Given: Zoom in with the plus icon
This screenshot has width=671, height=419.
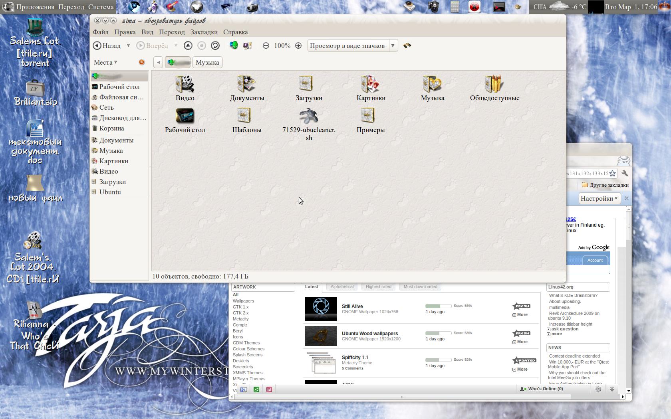Looking at the screenshot, I should 298,45.
